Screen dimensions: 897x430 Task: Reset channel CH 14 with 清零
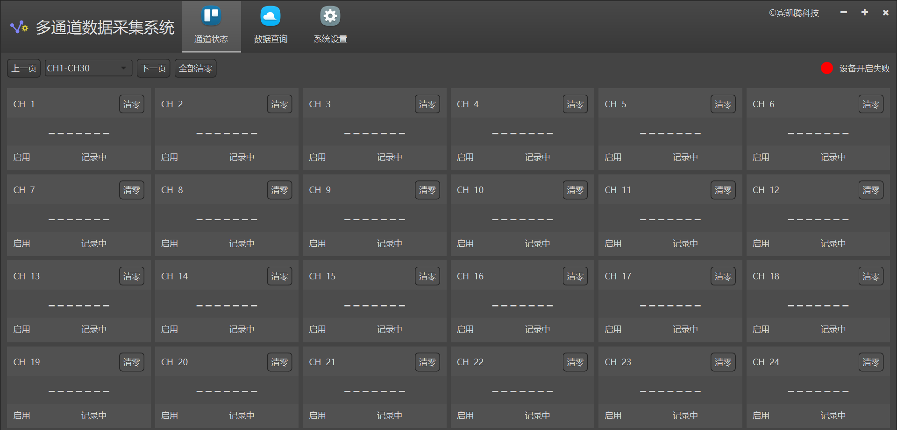click(x=279, y=277)
